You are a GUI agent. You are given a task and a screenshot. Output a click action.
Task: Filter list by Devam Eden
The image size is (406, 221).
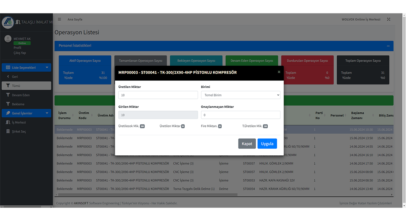21,95
